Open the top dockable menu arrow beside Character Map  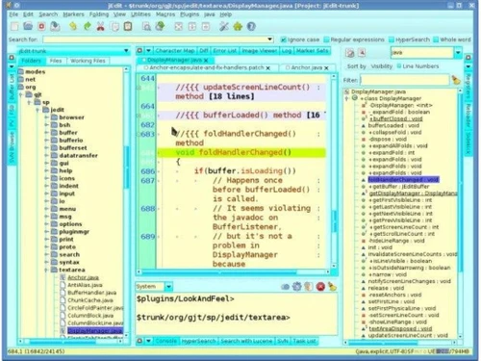click(148, 51)
